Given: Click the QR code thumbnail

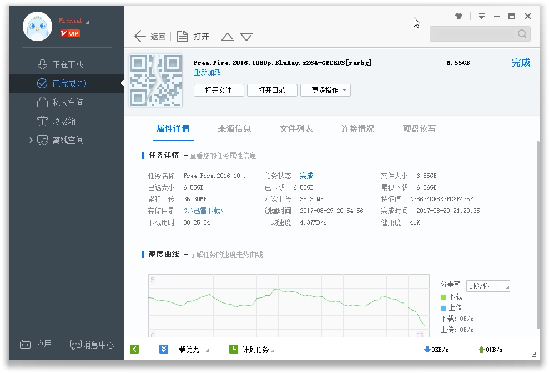Looking at the screenshot, I should pyautogui.click(x=156, y=81).
